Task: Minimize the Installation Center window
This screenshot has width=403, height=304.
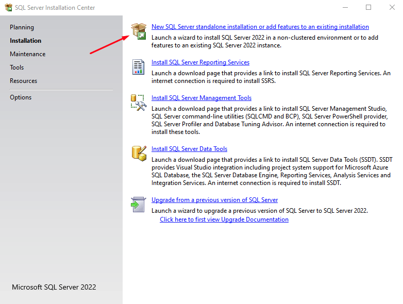Action: click(x=345, y=7)
